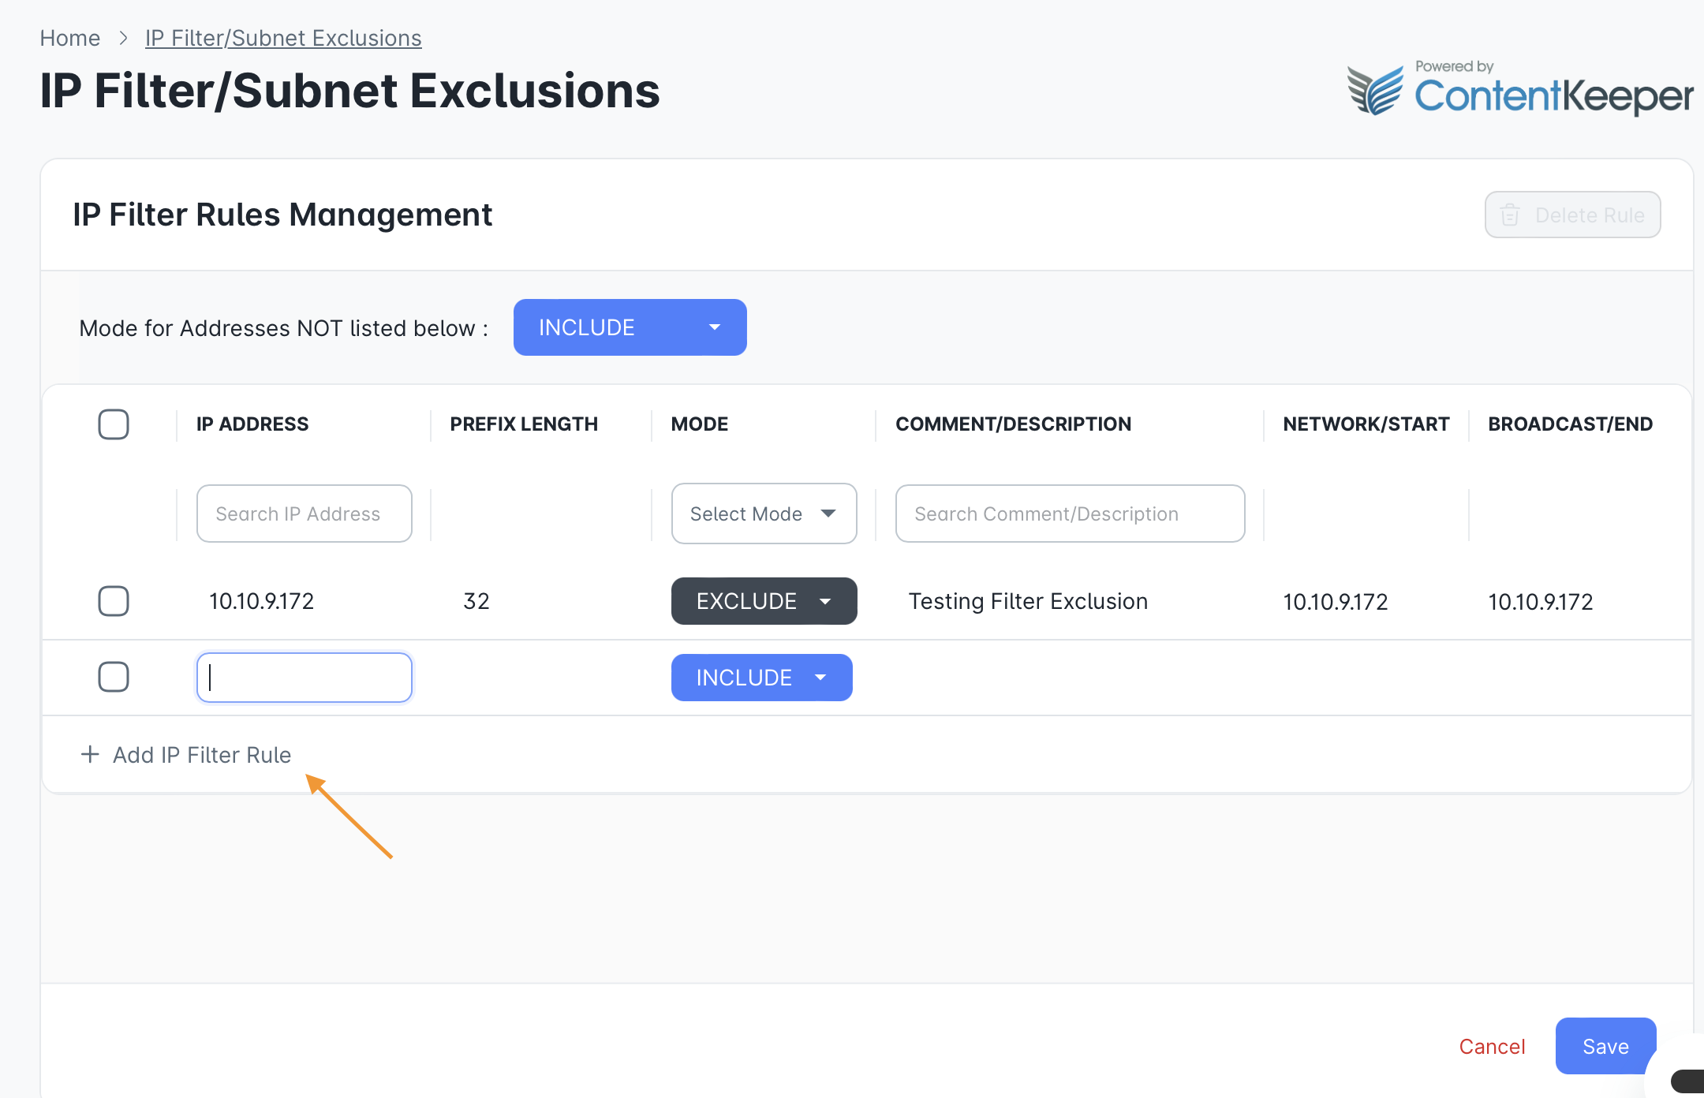Click the red Cancel link
The height and width of the screenshot is (1098, 1704).
click(x=1492, y=1047)
